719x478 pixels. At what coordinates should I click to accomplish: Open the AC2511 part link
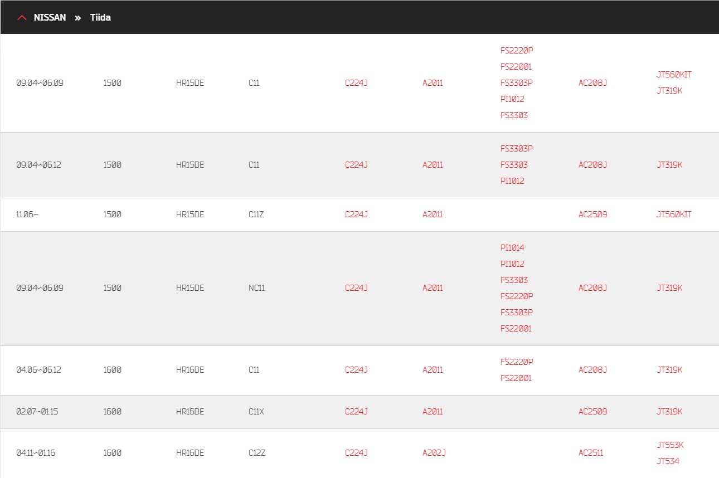click(591, 453)
